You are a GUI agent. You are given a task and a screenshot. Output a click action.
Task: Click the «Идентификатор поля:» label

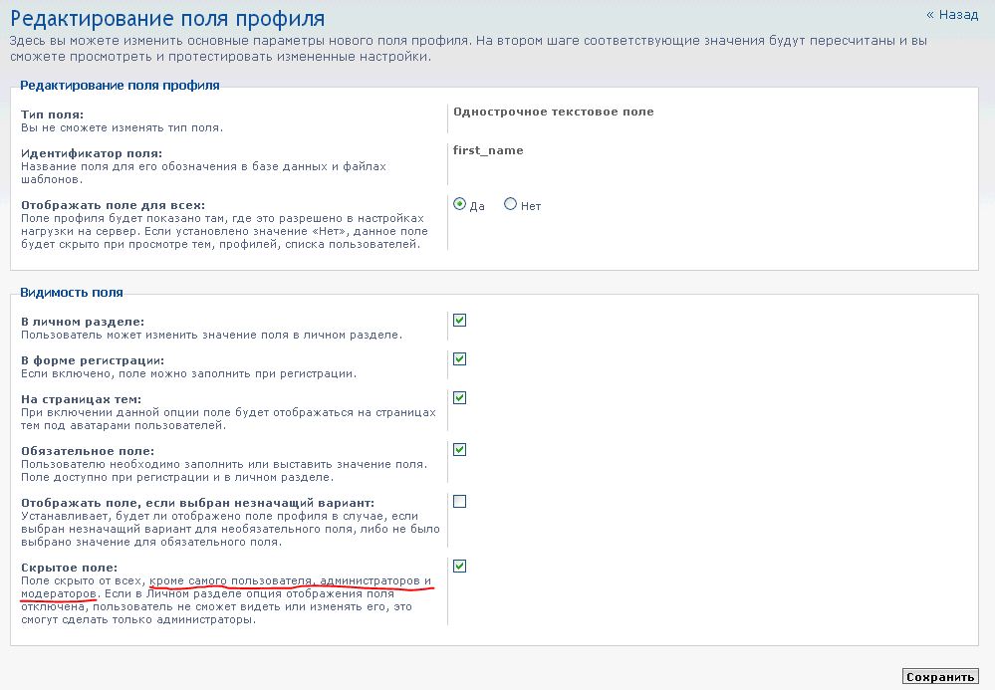(92, 153)
